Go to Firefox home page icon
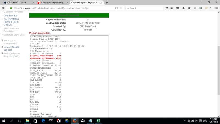This screenshot has height=124, width=220. pos(189,8)
